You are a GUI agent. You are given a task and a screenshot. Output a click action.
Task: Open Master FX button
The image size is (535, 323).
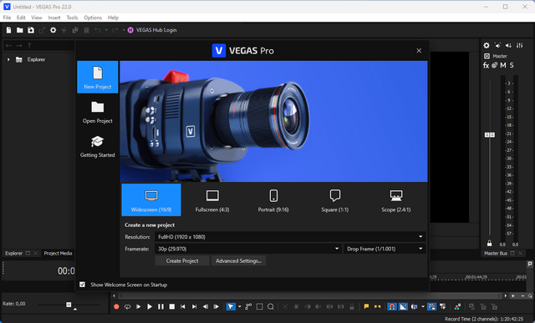486,65
